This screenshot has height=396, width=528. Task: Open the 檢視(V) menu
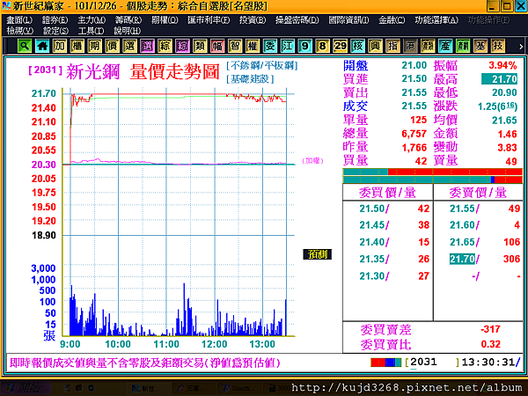[x=20, y=31]
